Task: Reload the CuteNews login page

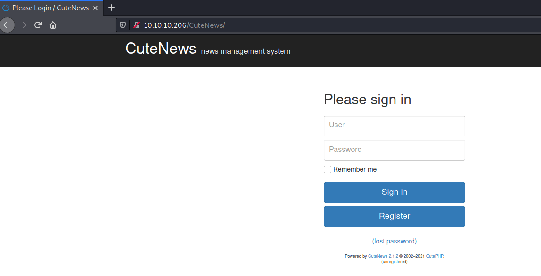Action: pos(38,25)
